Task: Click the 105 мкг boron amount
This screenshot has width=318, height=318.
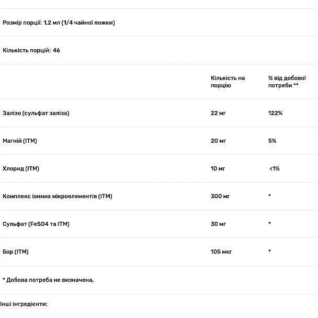Action: click(221, 252)
